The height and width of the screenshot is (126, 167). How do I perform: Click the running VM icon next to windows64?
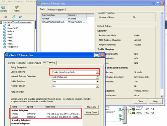click(5, 47)
